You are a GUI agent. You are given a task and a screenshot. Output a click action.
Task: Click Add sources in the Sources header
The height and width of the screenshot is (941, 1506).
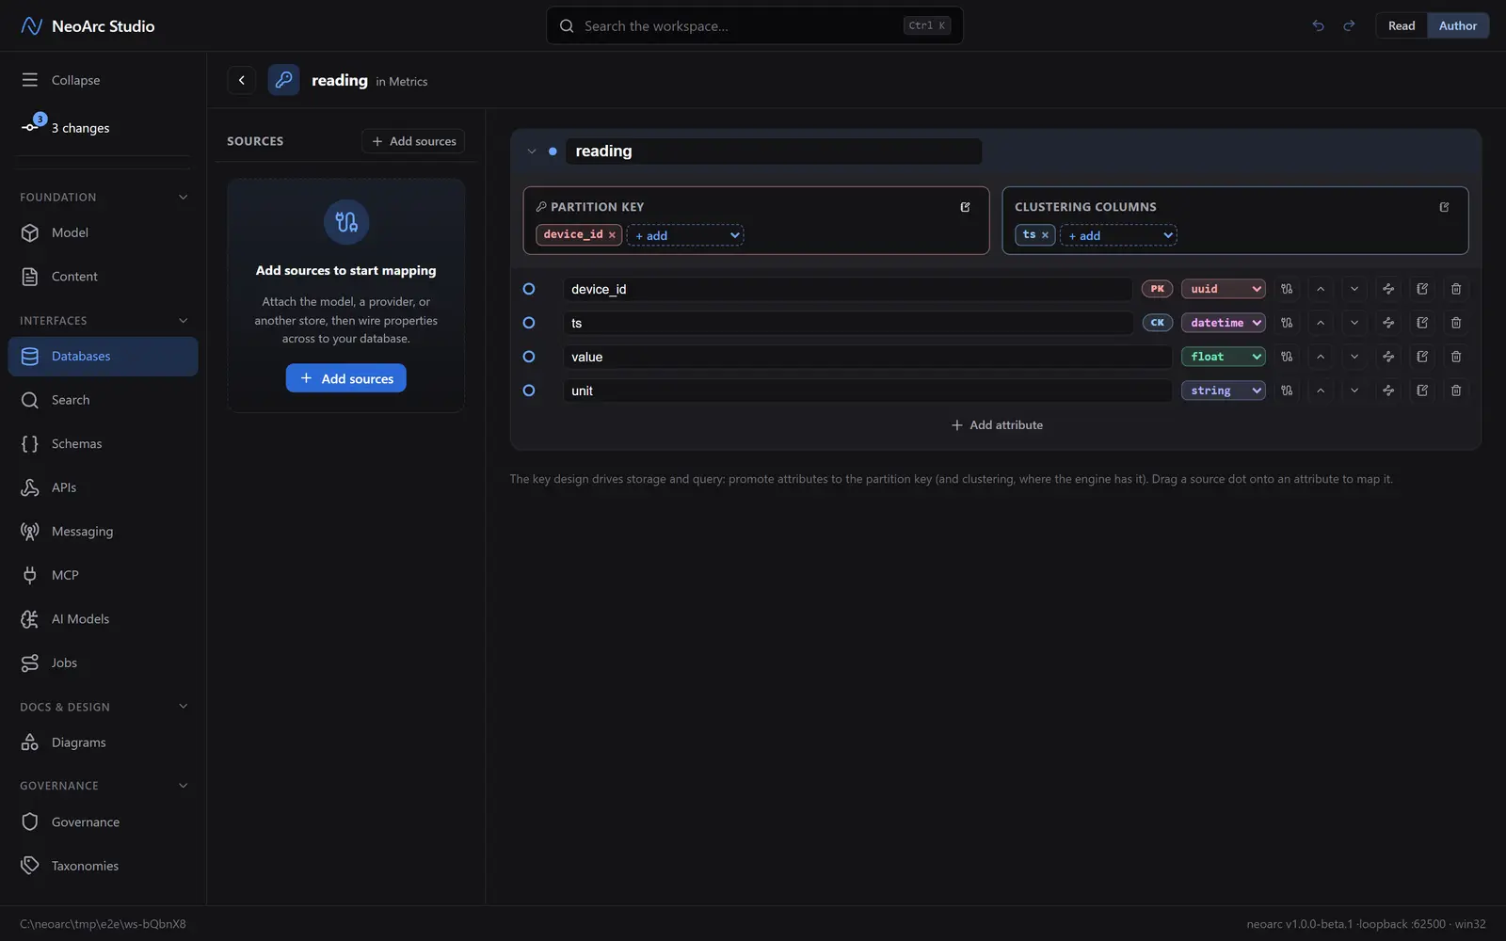(413, 141)
